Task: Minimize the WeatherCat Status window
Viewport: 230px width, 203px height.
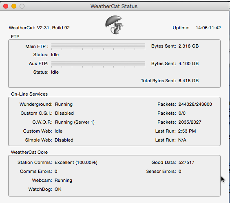Action: [x=14, y=6]
